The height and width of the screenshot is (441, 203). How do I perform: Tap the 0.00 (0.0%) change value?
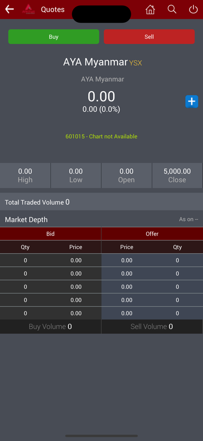click(x=101, y=109)
